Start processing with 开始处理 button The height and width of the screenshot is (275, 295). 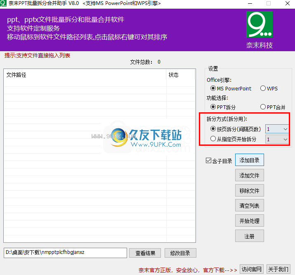[x=250, y=220]
